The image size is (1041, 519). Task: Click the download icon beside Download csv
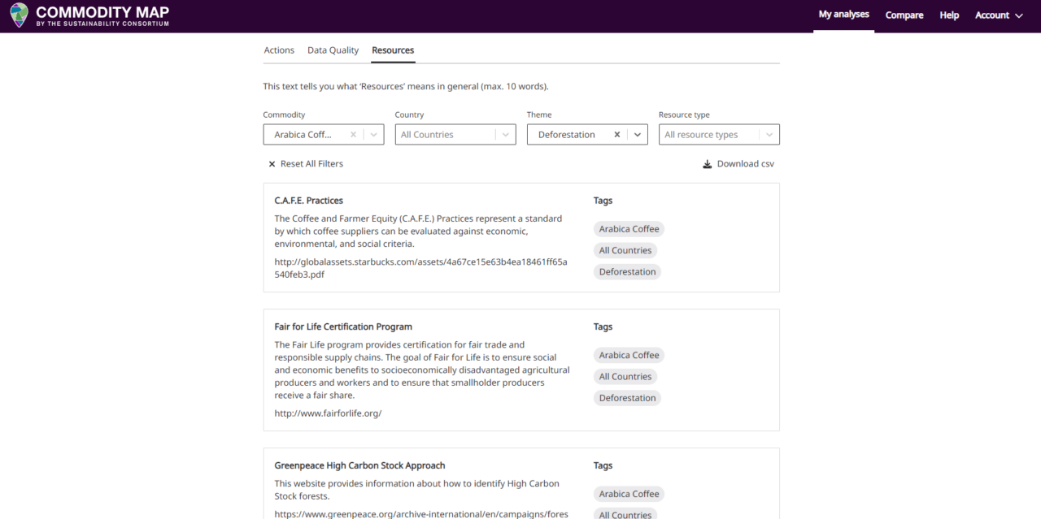click(x=707, y=163)
